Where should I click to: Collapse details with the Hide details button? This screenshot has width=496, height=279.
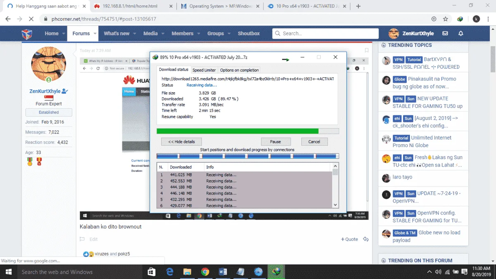click(x=181, y=141)
